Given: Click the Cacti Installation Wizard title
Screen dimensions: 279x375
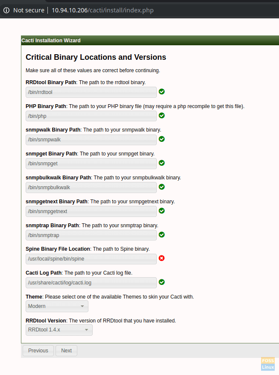Looking at the screenshot, I should click(x=51, y=41).
